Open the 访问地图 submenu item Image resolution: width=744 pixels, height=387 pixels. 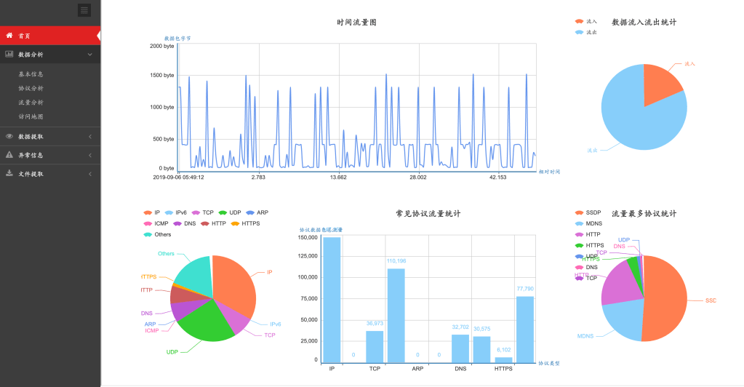tap(31, 116)
